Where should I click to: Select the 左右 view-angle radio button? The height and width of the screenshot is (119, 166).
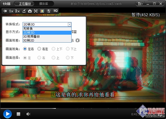pos(25,49)
